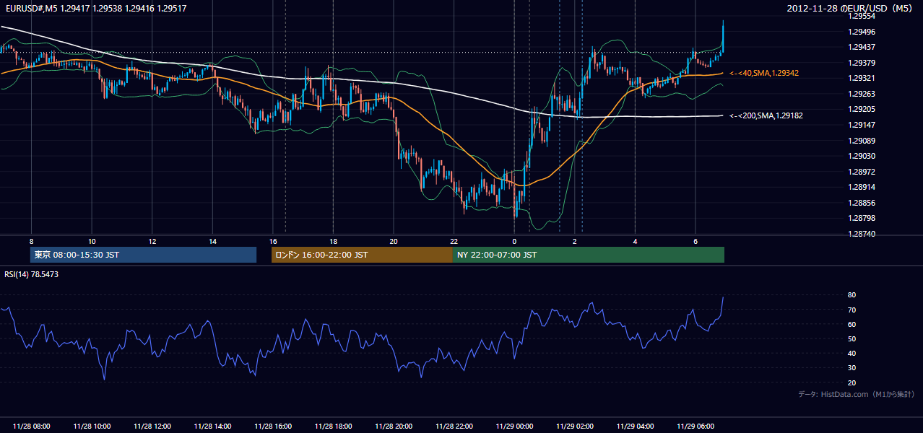Click price axis value 1.28798
Screen dimensions: 923x433
tap(862, 218)
